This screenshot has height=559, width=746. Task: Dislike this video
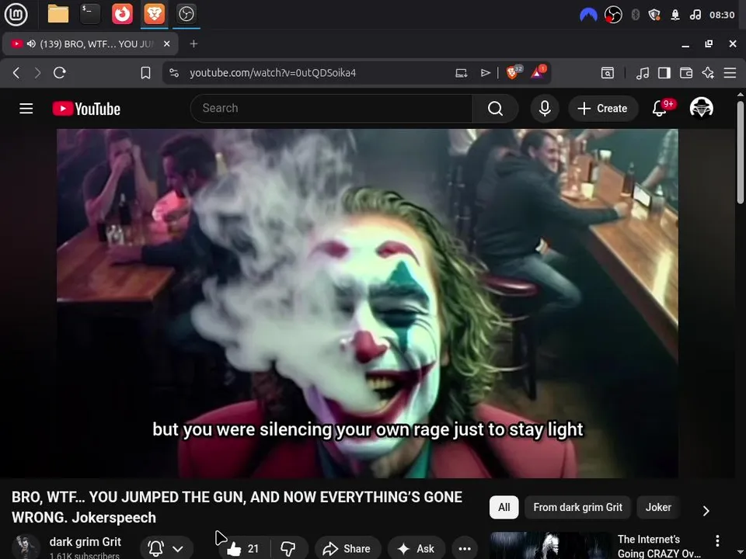pyautogui.click(x=288, y=549)
